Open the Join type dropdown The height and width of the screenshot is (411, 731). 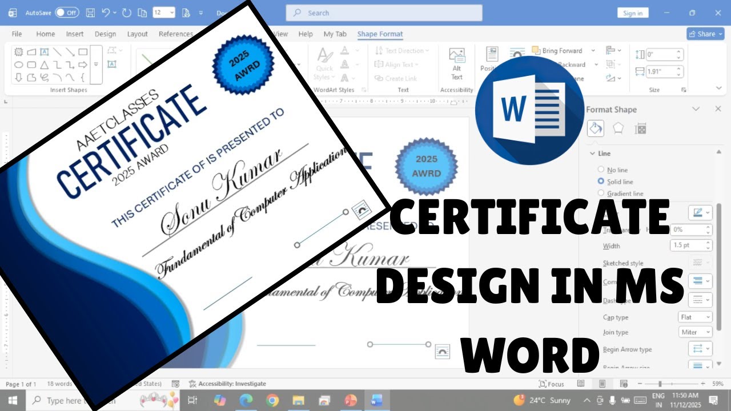(695, 332)
